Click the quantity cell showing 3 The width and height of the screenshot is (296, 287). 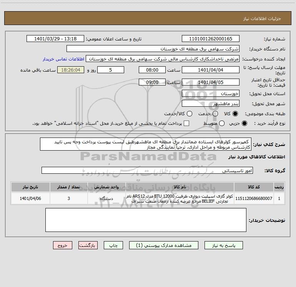point(69,198)
